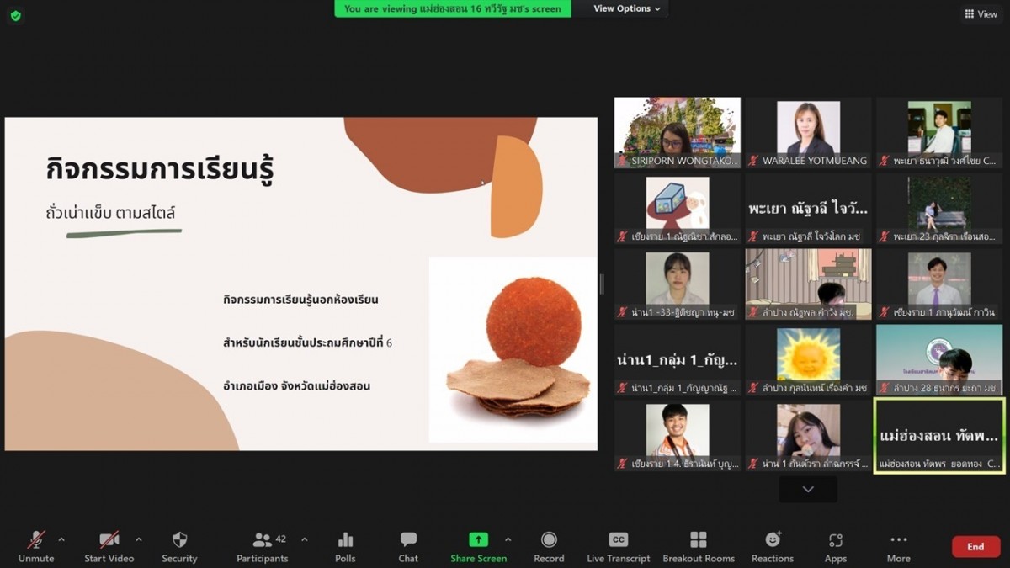The image size is (1010, 568).
Task: Open Breakout Rooms
Action: pos(699,546)
